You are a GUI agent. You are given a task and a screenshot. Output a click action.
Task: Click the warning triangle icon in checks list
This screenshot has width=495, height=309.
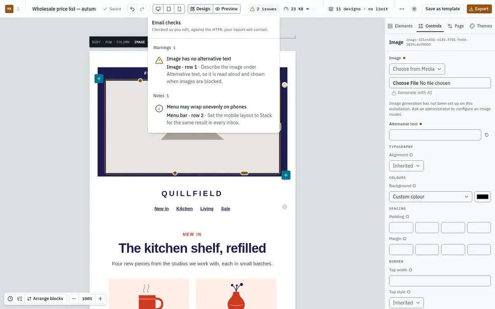[x=159, y=61]
